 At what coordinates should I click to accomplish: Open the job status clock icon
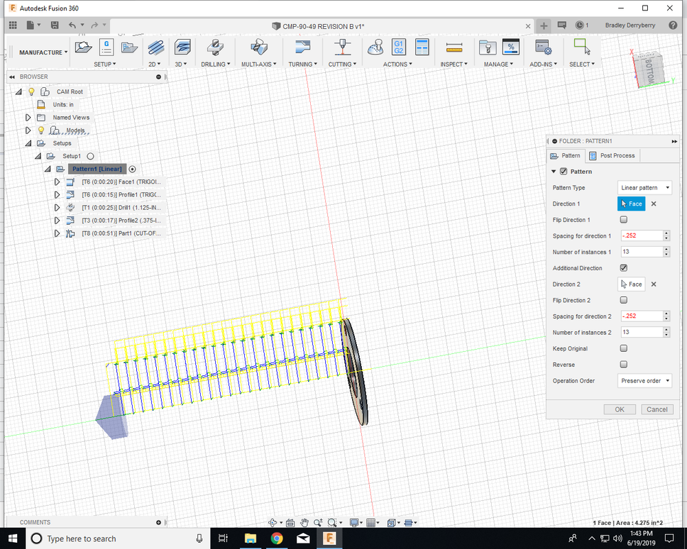coord(580,25)
